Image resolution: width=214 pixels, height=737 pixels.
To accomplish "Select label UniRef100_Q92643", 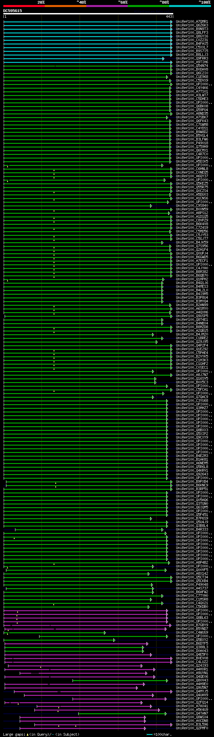I will tap(192, 474).
